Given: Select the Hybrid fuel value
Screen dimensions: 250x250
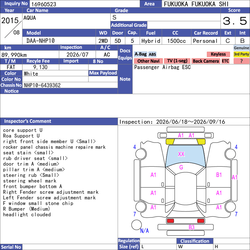Looking at the screenshot, I should (151, 41).
